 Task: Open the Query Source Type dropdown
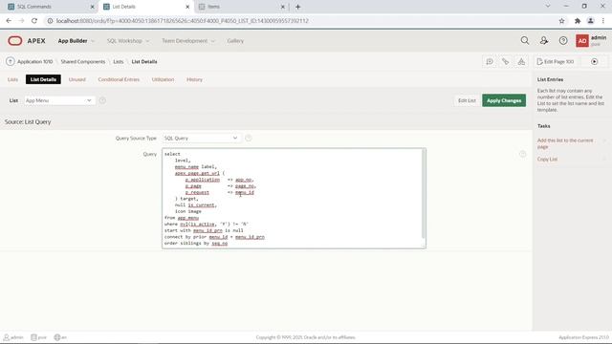pyautogui.click(x=201, y=138)
